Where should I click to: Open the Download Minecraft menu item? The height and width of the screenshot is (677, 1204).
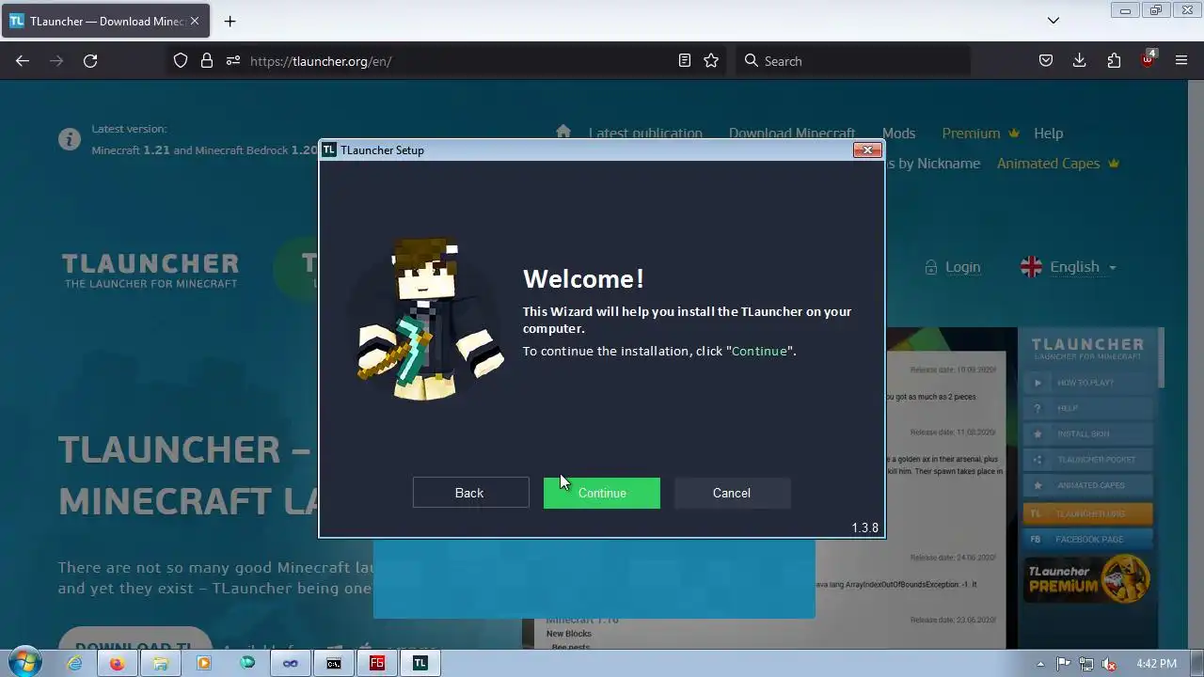[792, 134]
